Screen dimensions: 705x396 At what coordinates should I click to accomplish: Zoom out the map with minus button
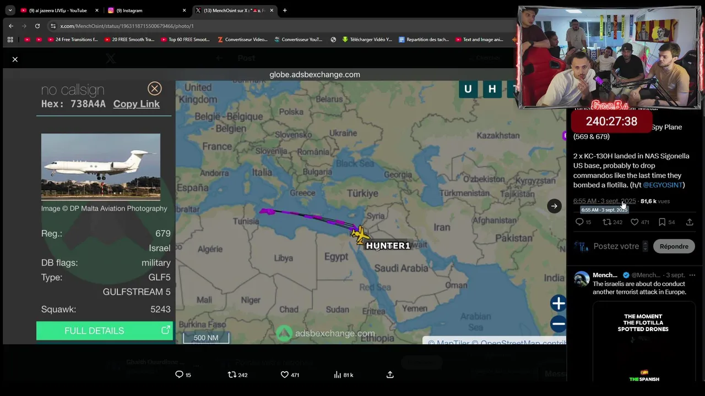558,324
